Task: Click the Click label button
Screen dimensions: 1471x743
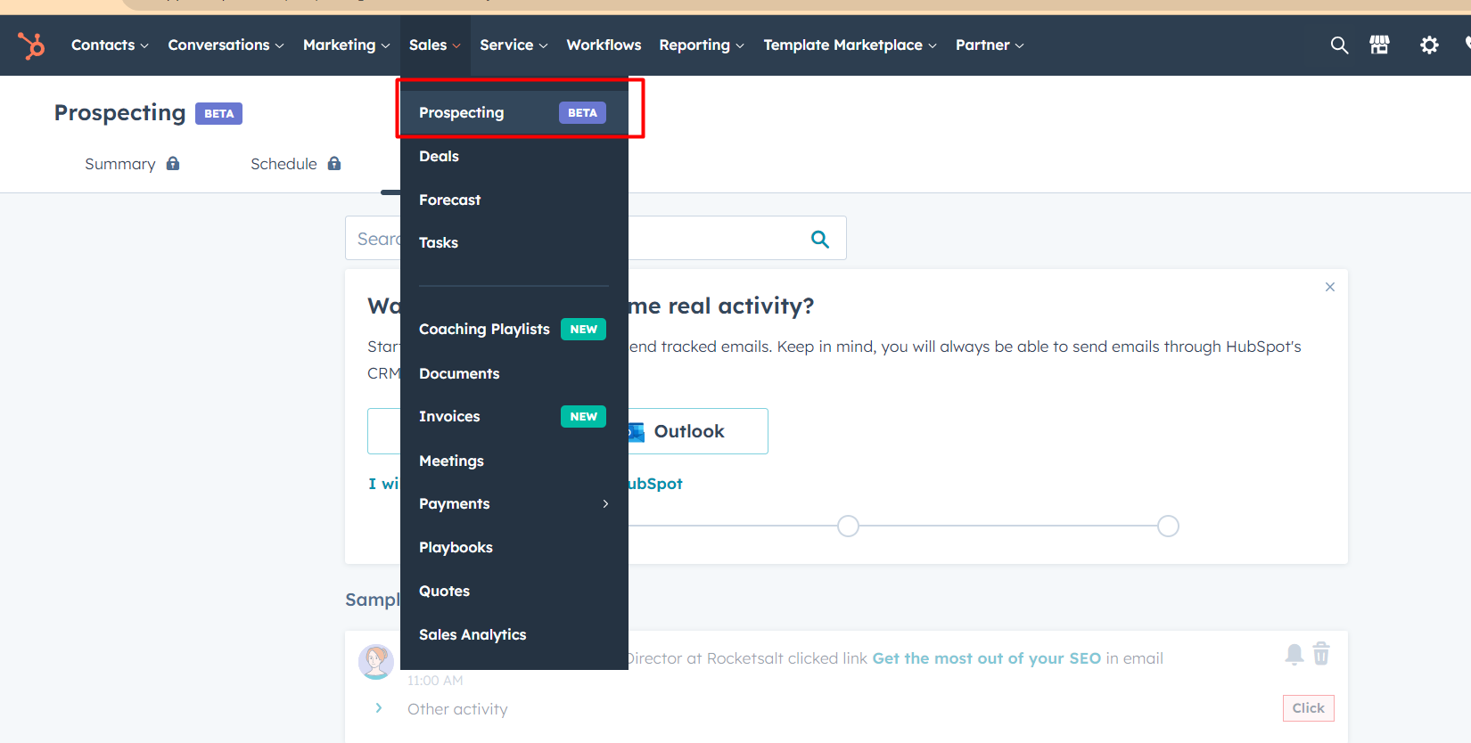Action: [x=1309, y=708]
